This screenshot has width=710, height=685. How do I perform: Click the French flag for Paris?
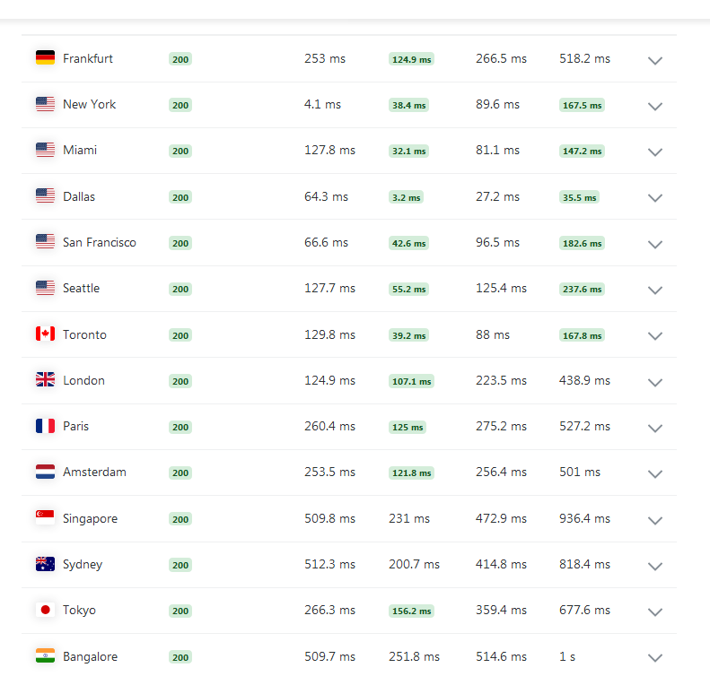click(x=45, y=426)
